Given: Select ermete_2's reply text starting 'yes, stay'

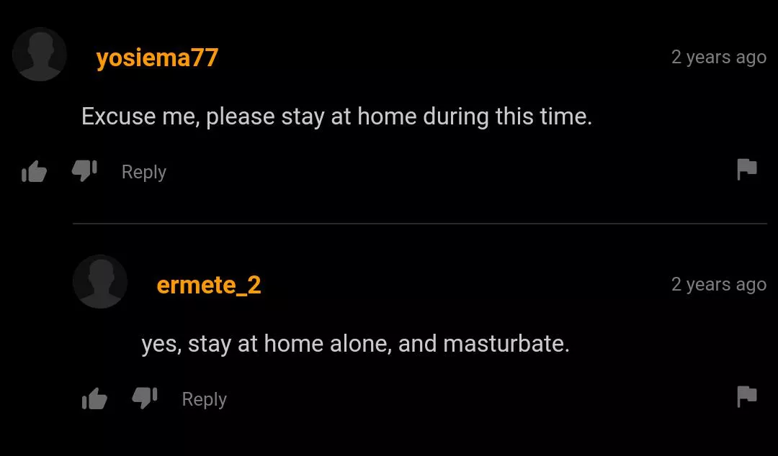Looking at the screenshot, I should [355, 344].
